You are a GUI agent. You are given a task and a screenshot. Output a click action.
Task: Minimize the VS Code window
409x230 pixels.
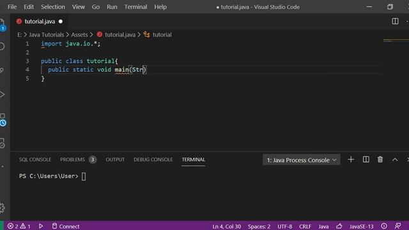tap(369, 7)
